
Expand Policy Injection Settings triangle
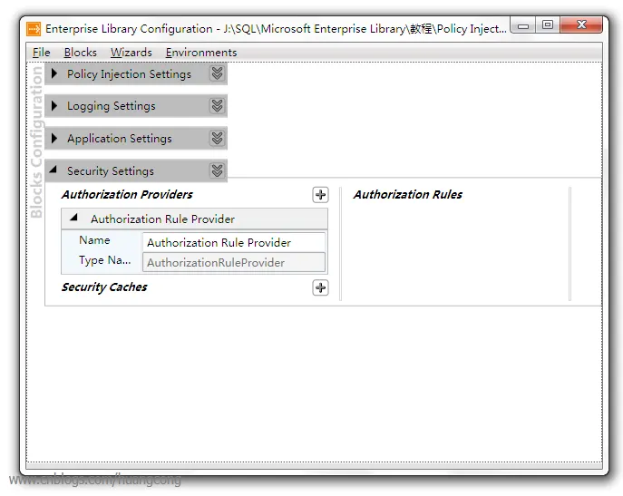pos(54,73)
